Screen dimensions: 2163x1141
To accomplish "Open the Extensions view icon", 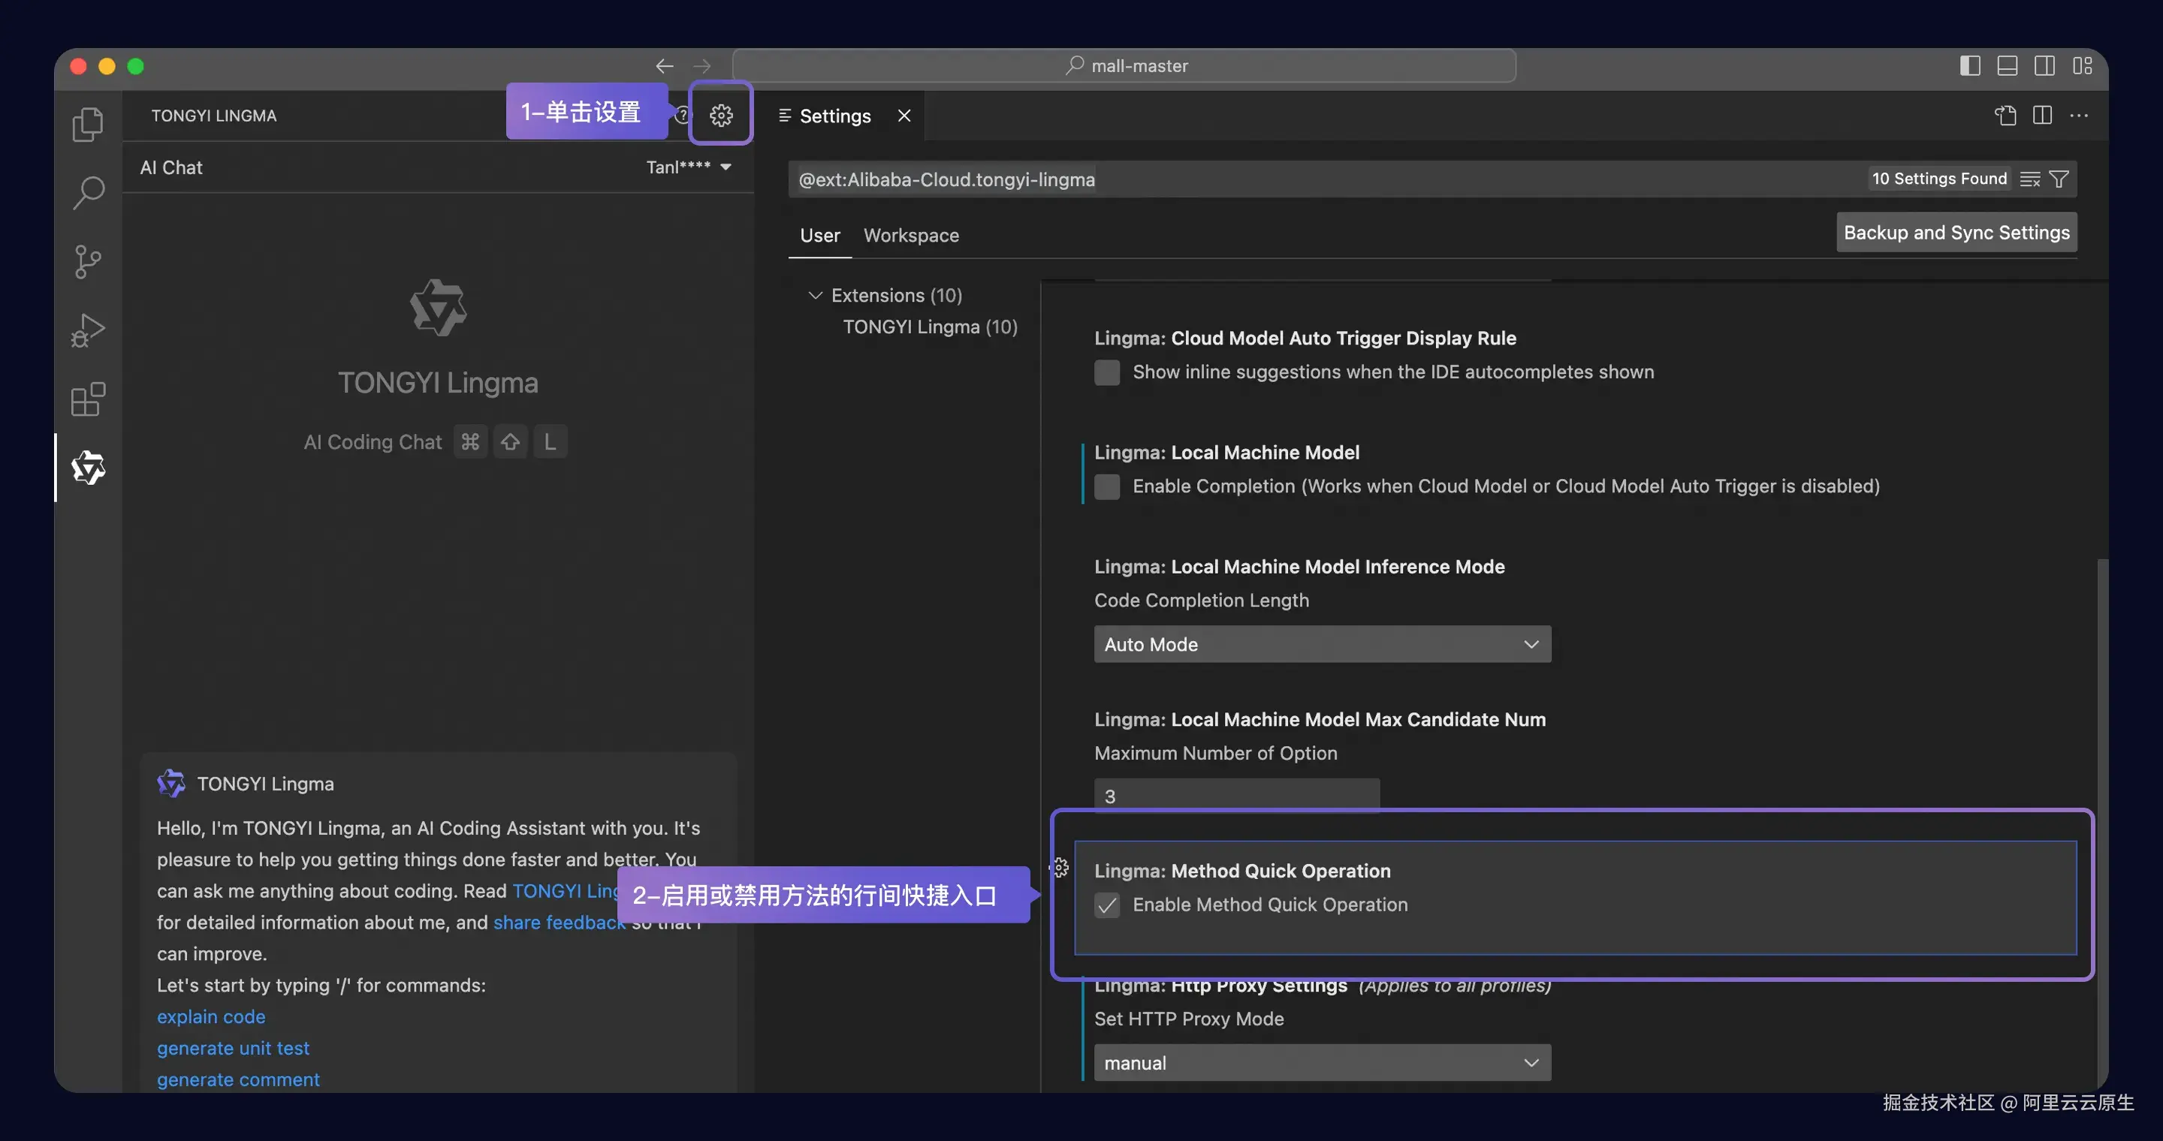I will click(87, 399).
